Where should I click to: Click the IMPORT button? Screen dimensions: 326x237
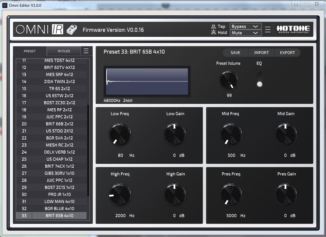pos(261,53)
